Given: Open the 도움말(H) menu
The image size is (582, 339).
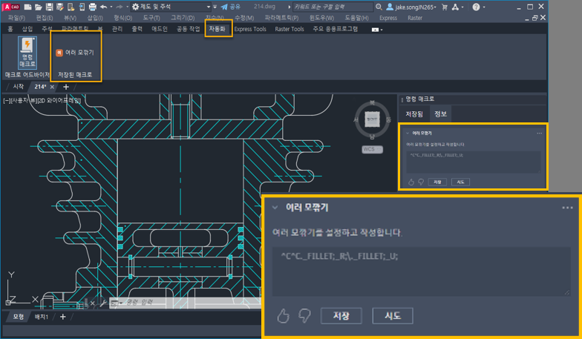Looking at the screenshot, I should 356,18.
